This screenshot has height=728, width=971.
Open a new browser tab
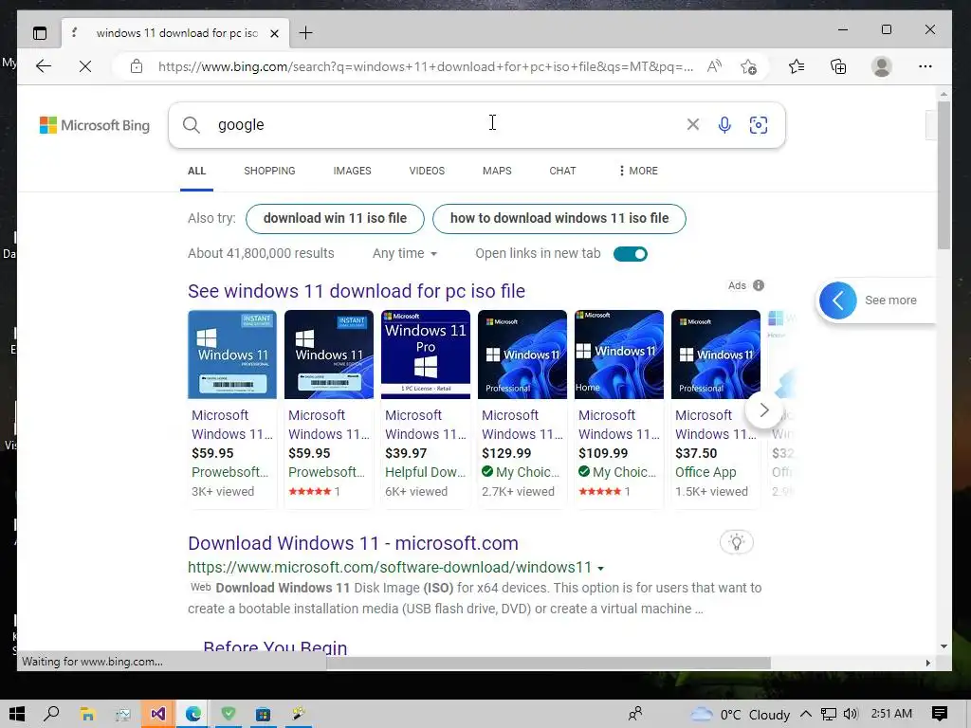point(305,33)
